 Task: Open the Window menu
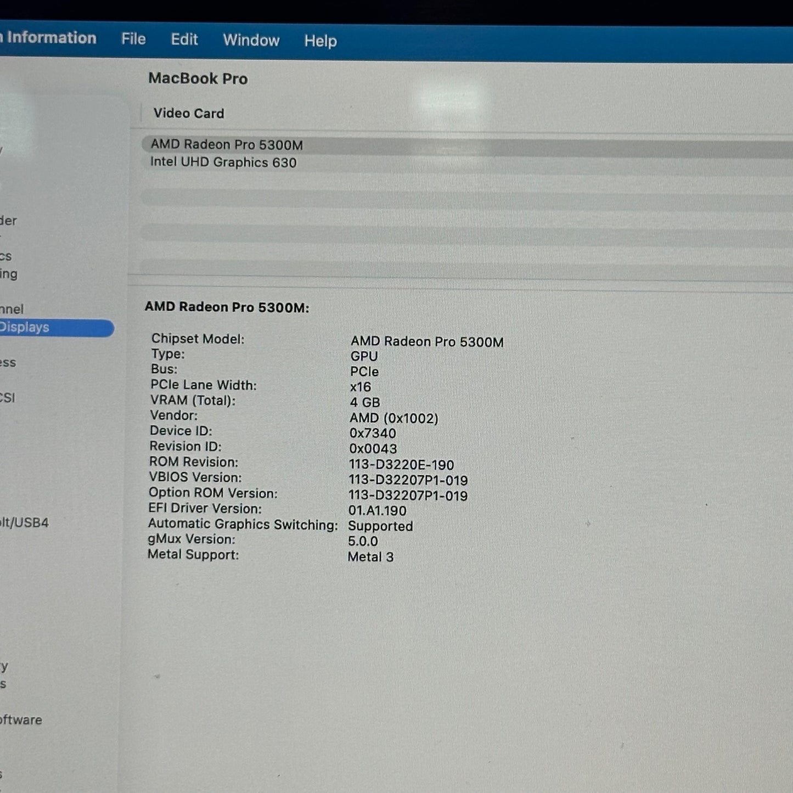pos(251,40)
